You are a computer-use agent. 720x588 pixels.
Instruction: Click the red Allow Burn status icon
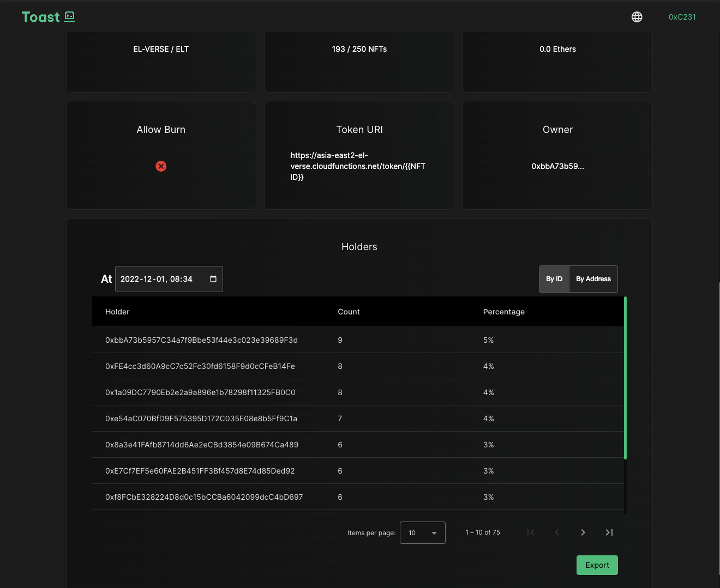coord(161,166)
